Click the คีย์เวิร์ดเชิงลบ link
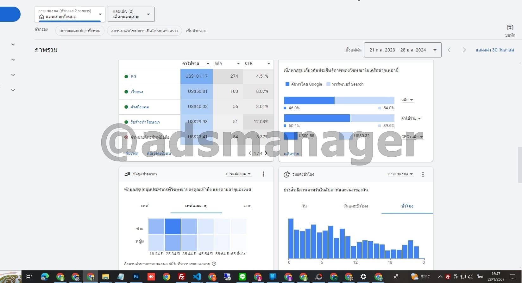This screenshot has width=522, height=283. (x=159, y=154)
